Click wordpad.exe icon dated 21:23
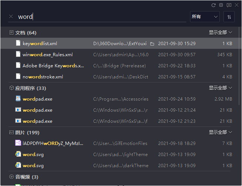Viewport: 242px width, 186px height. 18,121
